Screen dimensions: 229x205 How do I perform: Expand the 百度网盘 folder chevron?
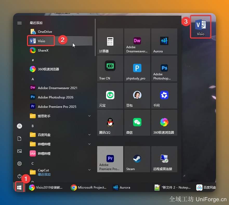coord(89,135)
